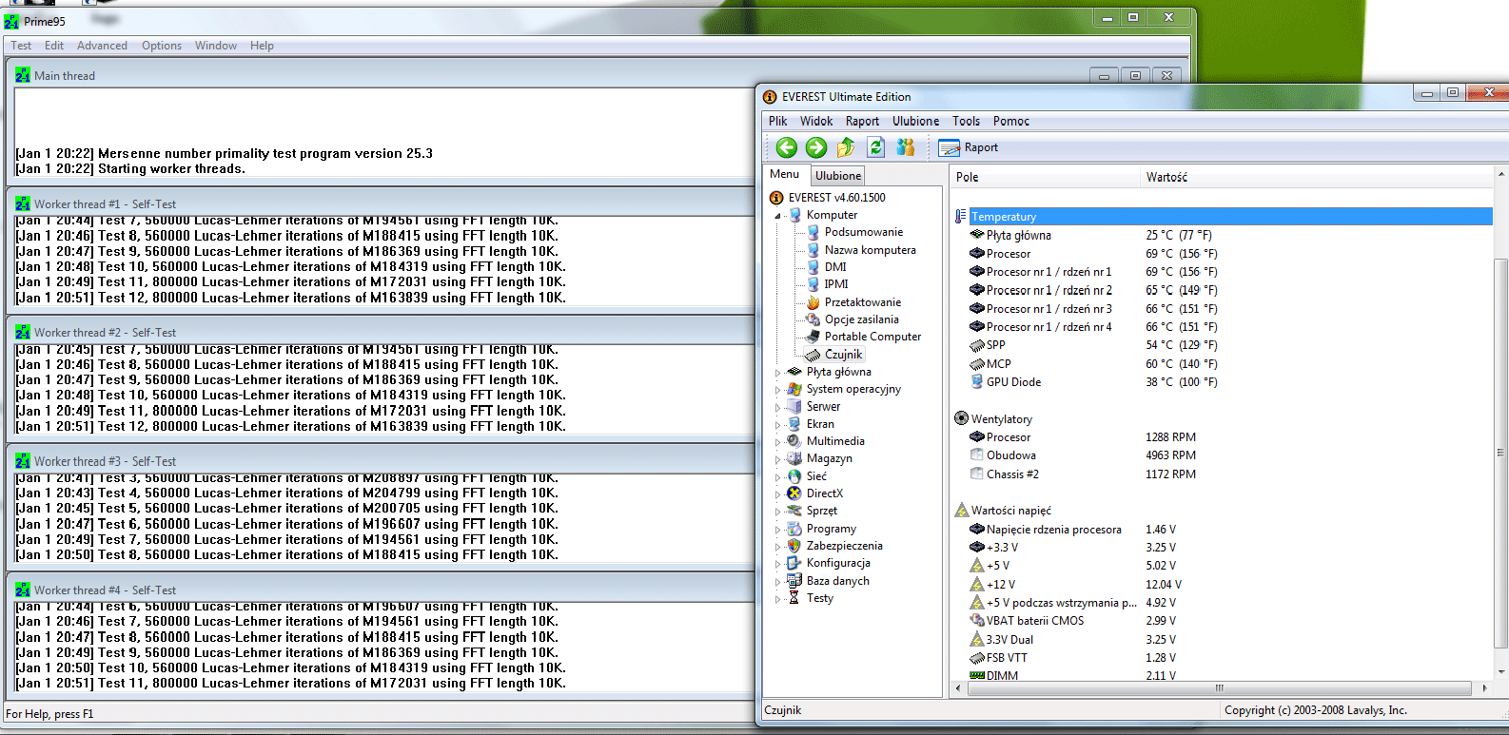Click the Programy tree item icon
1509x735 pixels.
pos(794,529)
